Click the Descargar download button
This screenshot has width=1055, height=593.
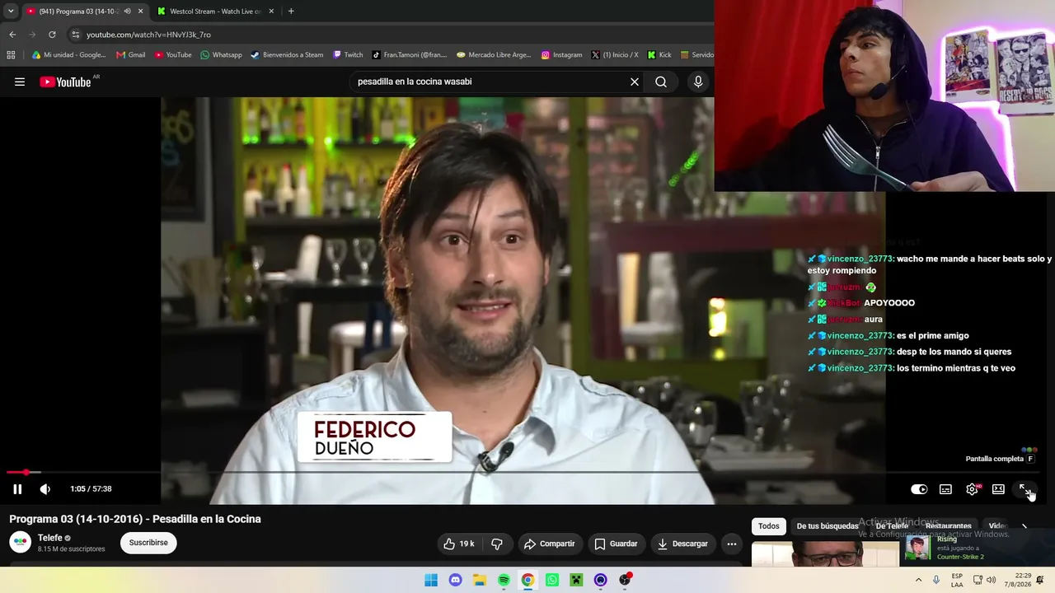(682, 544)
